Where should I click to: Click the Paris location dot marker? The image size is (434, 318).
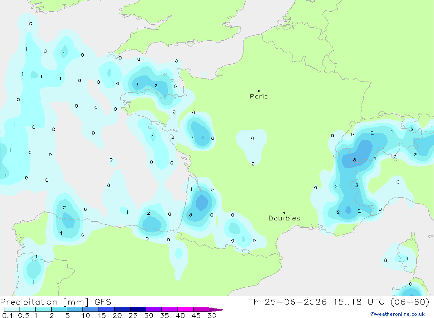pyautogui.click(x=259, y=91)
